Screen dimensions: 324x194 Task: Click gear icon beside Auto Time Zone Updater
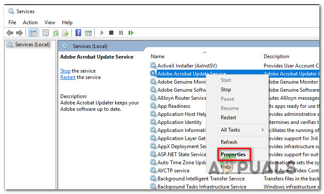pos(153,162)
